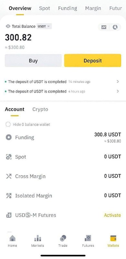The height and width of the screenshot is (259, 126).
Task: Open the balance line chart icon
Action: tap(104, 27)
